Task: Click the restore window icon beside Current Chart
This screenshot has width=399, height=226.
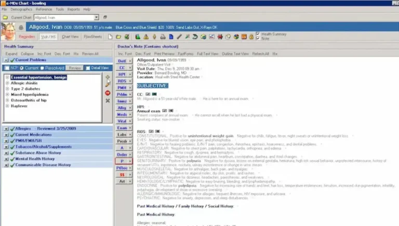Action: pos(105,17)
